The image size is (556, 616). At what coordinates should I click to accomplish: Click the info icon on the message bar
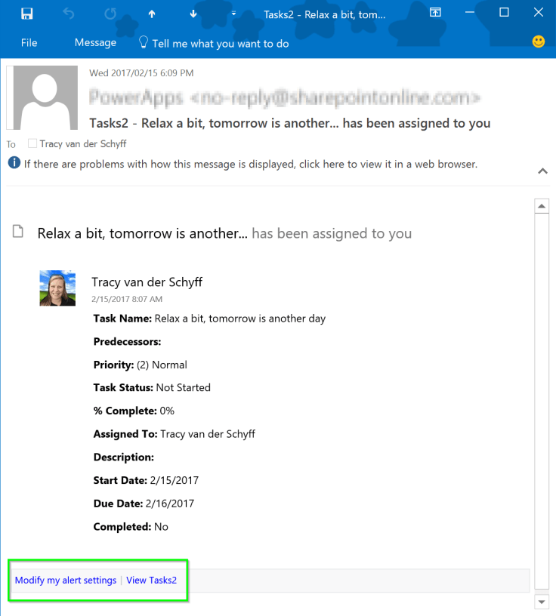point(14,163)
